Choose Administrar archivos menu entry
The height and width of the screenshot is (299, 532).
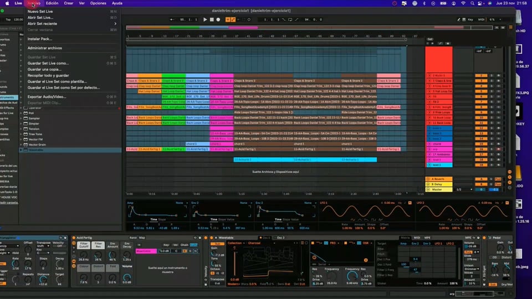[x=45, y=48]
